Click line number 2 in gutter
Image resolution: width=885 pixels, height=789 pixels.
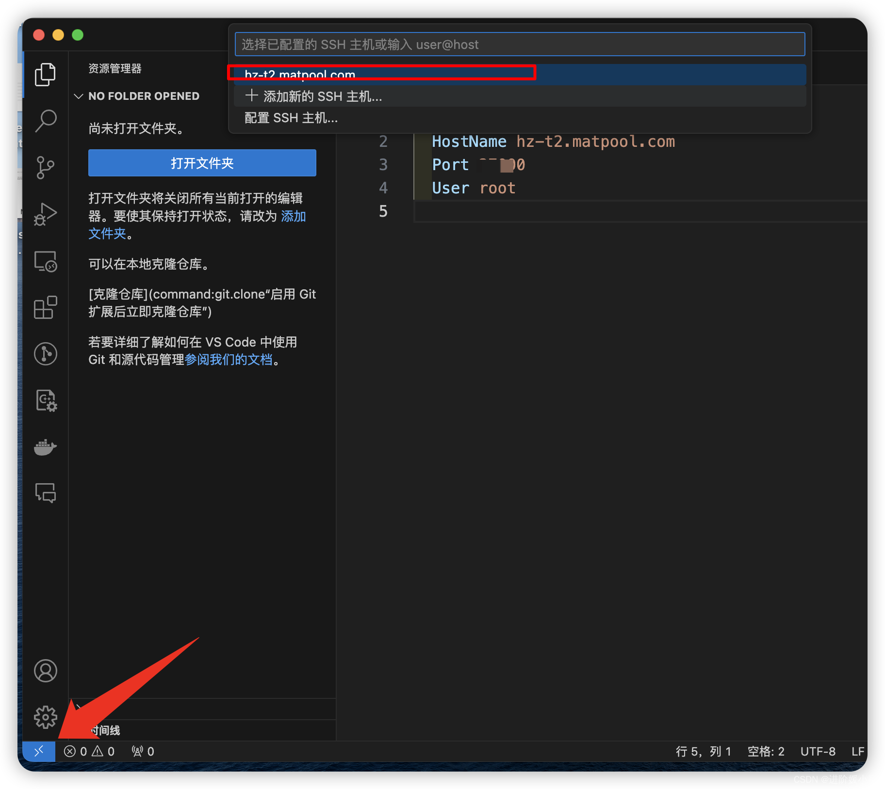(x=383, y=142)
